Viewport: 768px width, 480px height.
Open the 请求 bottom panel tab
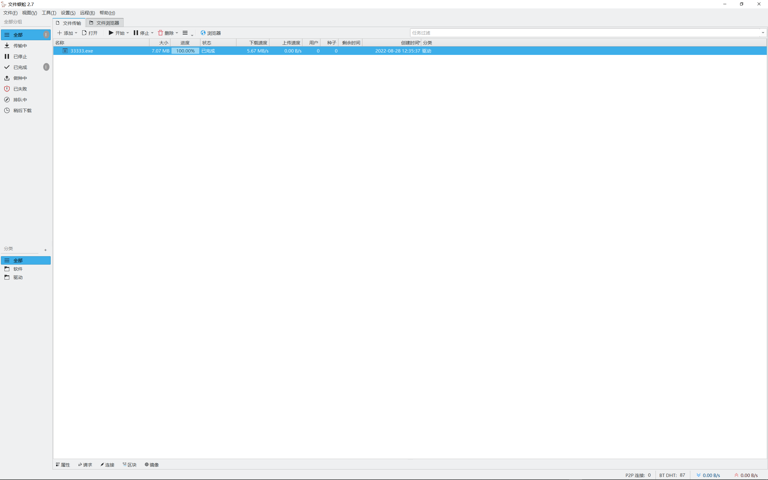pyautogui.click(x=85, y=465)
